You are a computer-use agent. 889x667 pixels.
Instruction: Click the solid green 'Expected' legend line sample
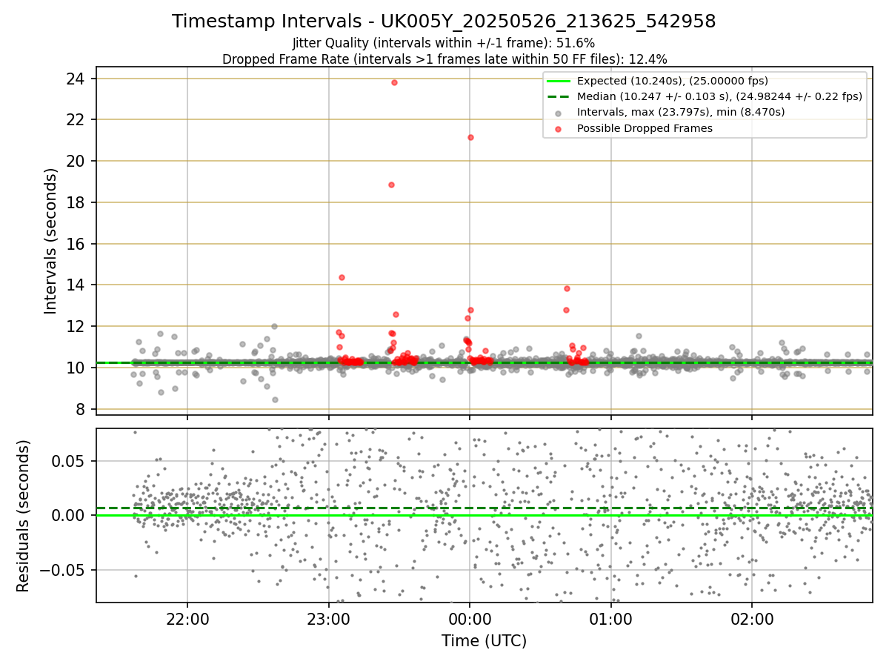click(x=558, y=81)
